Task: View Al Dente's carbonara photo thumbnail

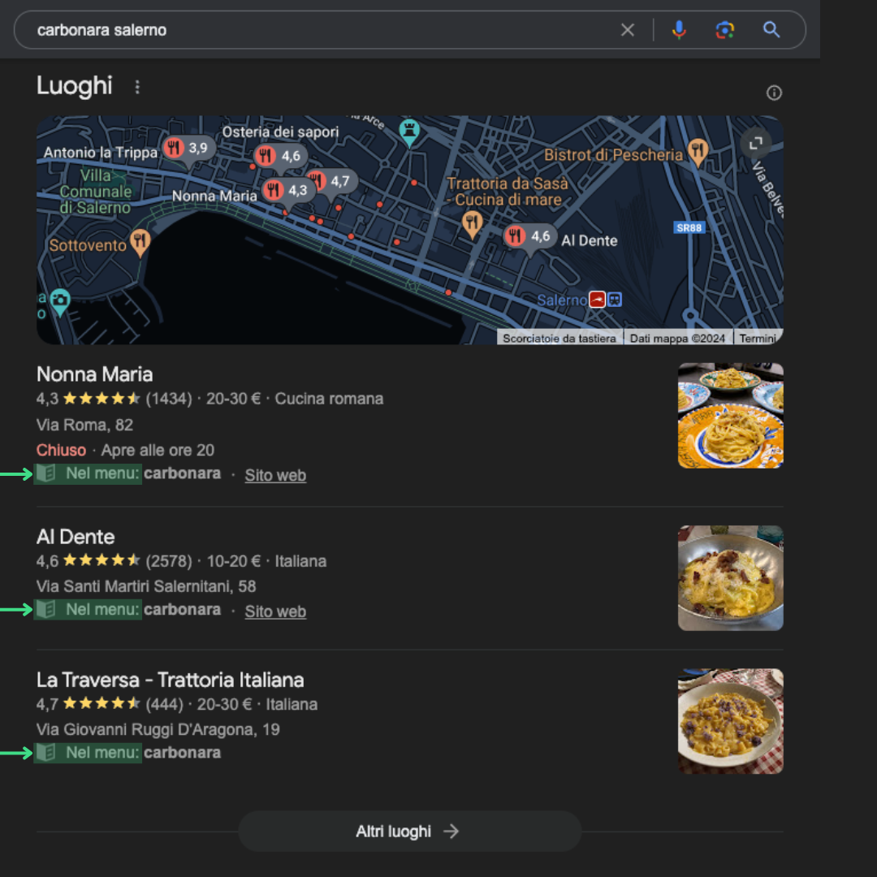Action: 731,578
